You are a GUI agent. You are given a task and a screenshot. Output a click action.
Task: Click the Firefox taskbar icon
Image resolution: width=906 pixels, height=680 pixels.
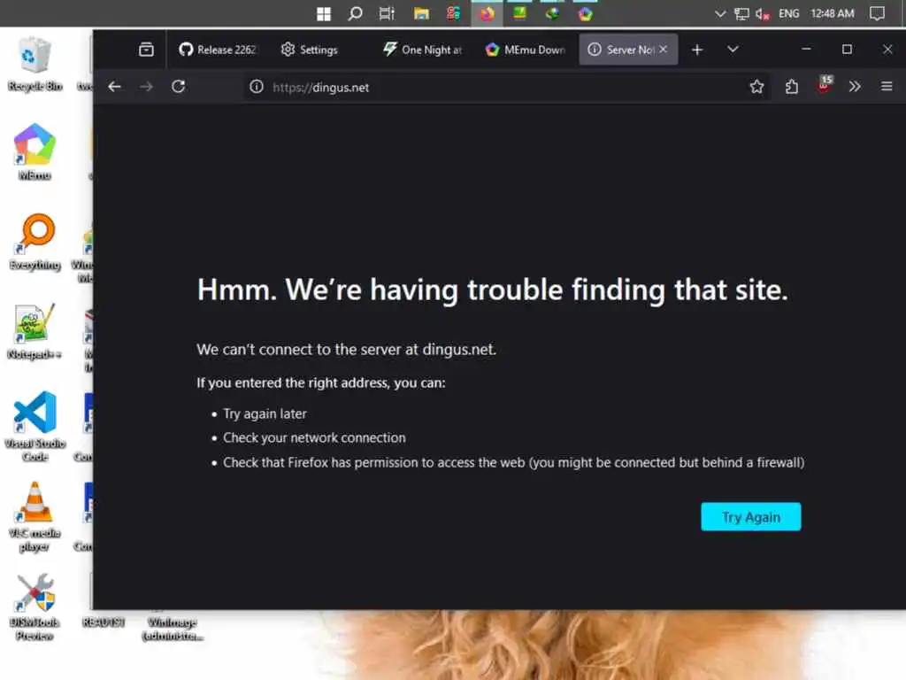click(488, 13)
